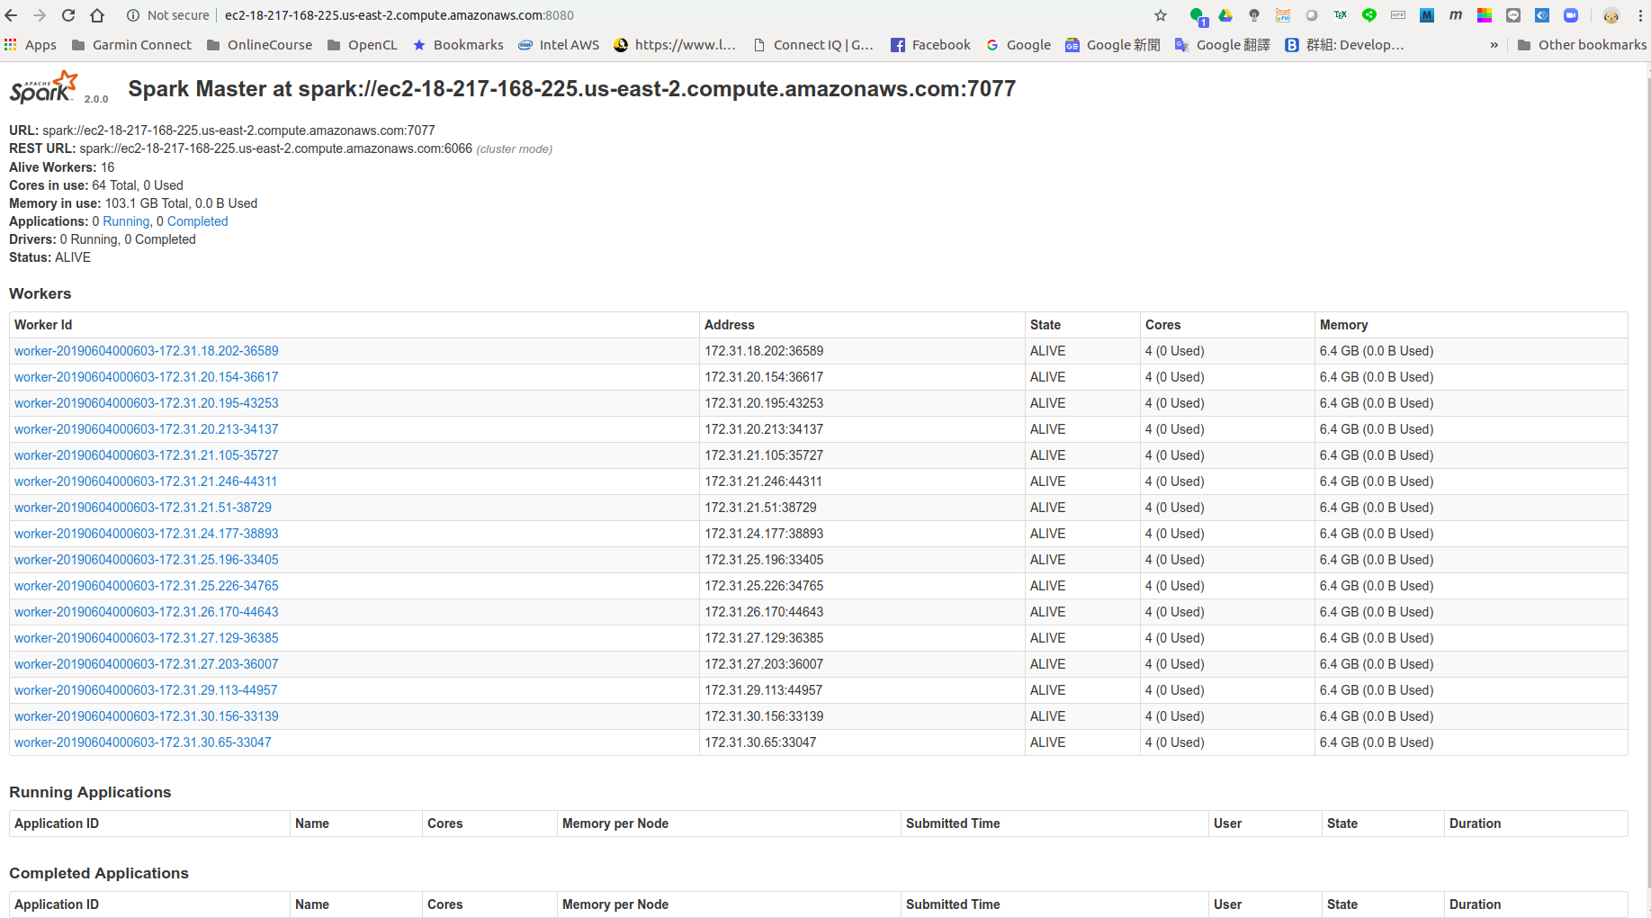Open the italic m extension icon

pos(1456,15)
